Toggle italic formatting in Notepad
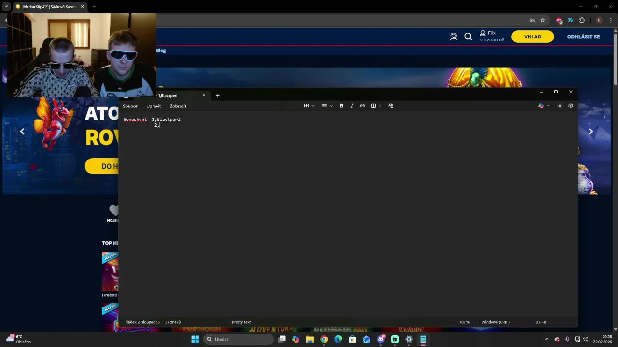This screenshot has height=347, width=618. [352, 106]
